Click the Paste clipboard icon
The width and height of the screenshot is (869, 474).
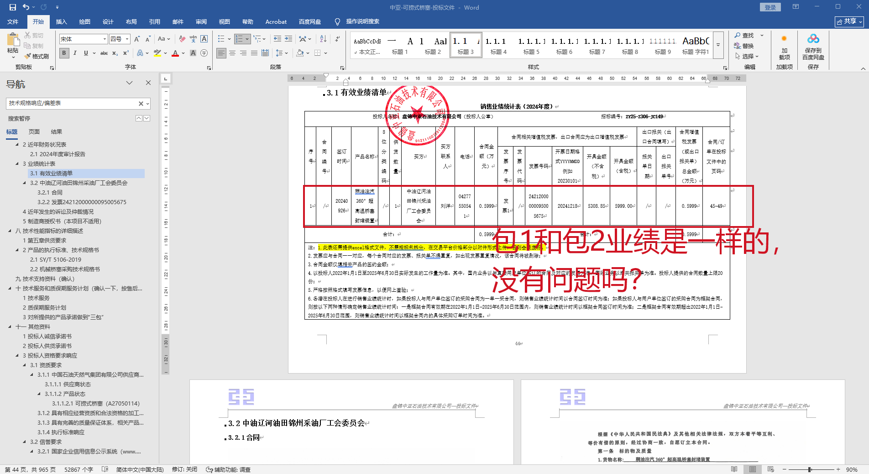click(x=13, y=39)
